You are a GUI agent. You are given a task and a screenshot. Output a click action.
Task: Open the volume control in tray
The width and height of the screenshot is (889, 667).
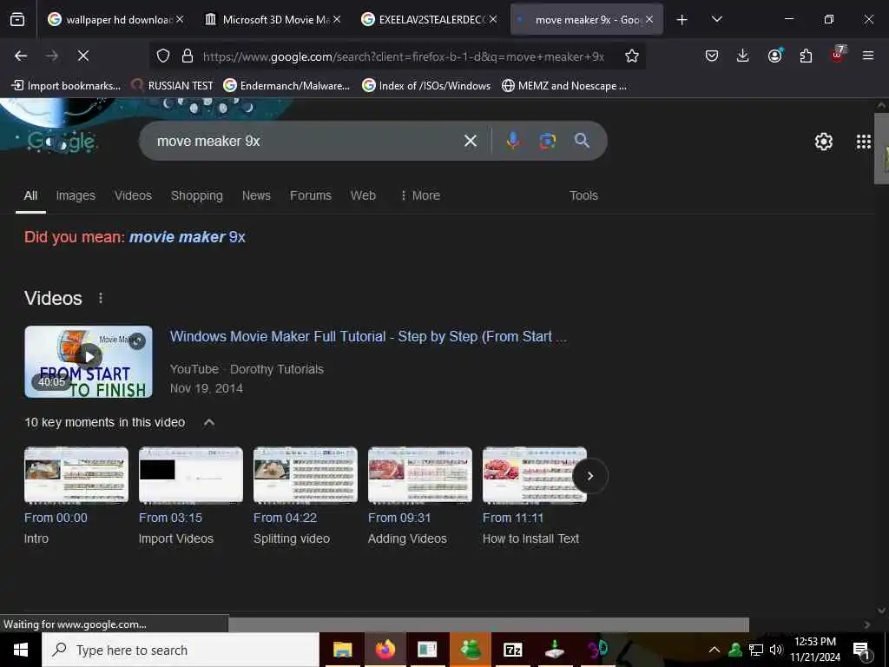[775, 650]
